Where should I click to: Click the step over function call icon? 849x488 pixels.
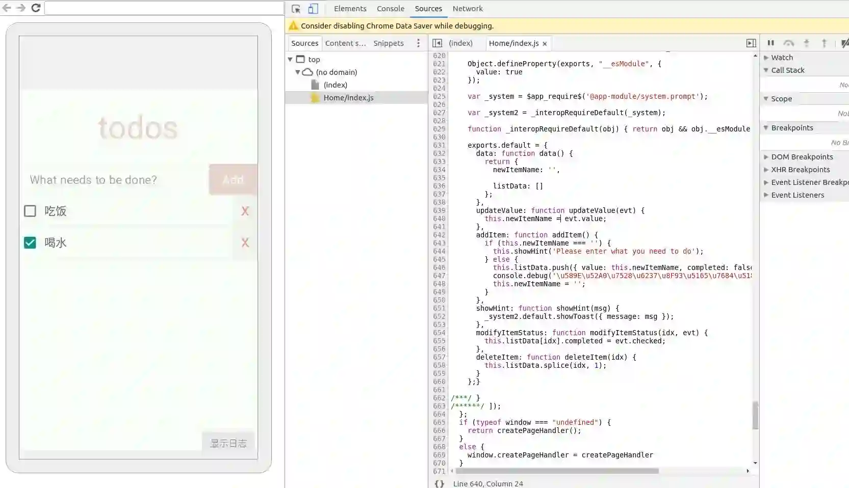click(x=789, y=43)
